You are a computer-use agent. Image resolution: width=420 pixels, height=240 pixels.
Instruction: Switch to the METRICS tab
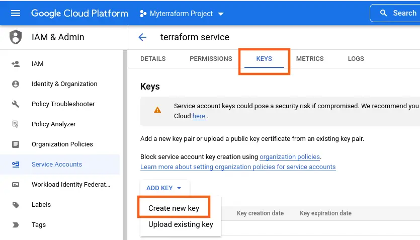point(310,59)
